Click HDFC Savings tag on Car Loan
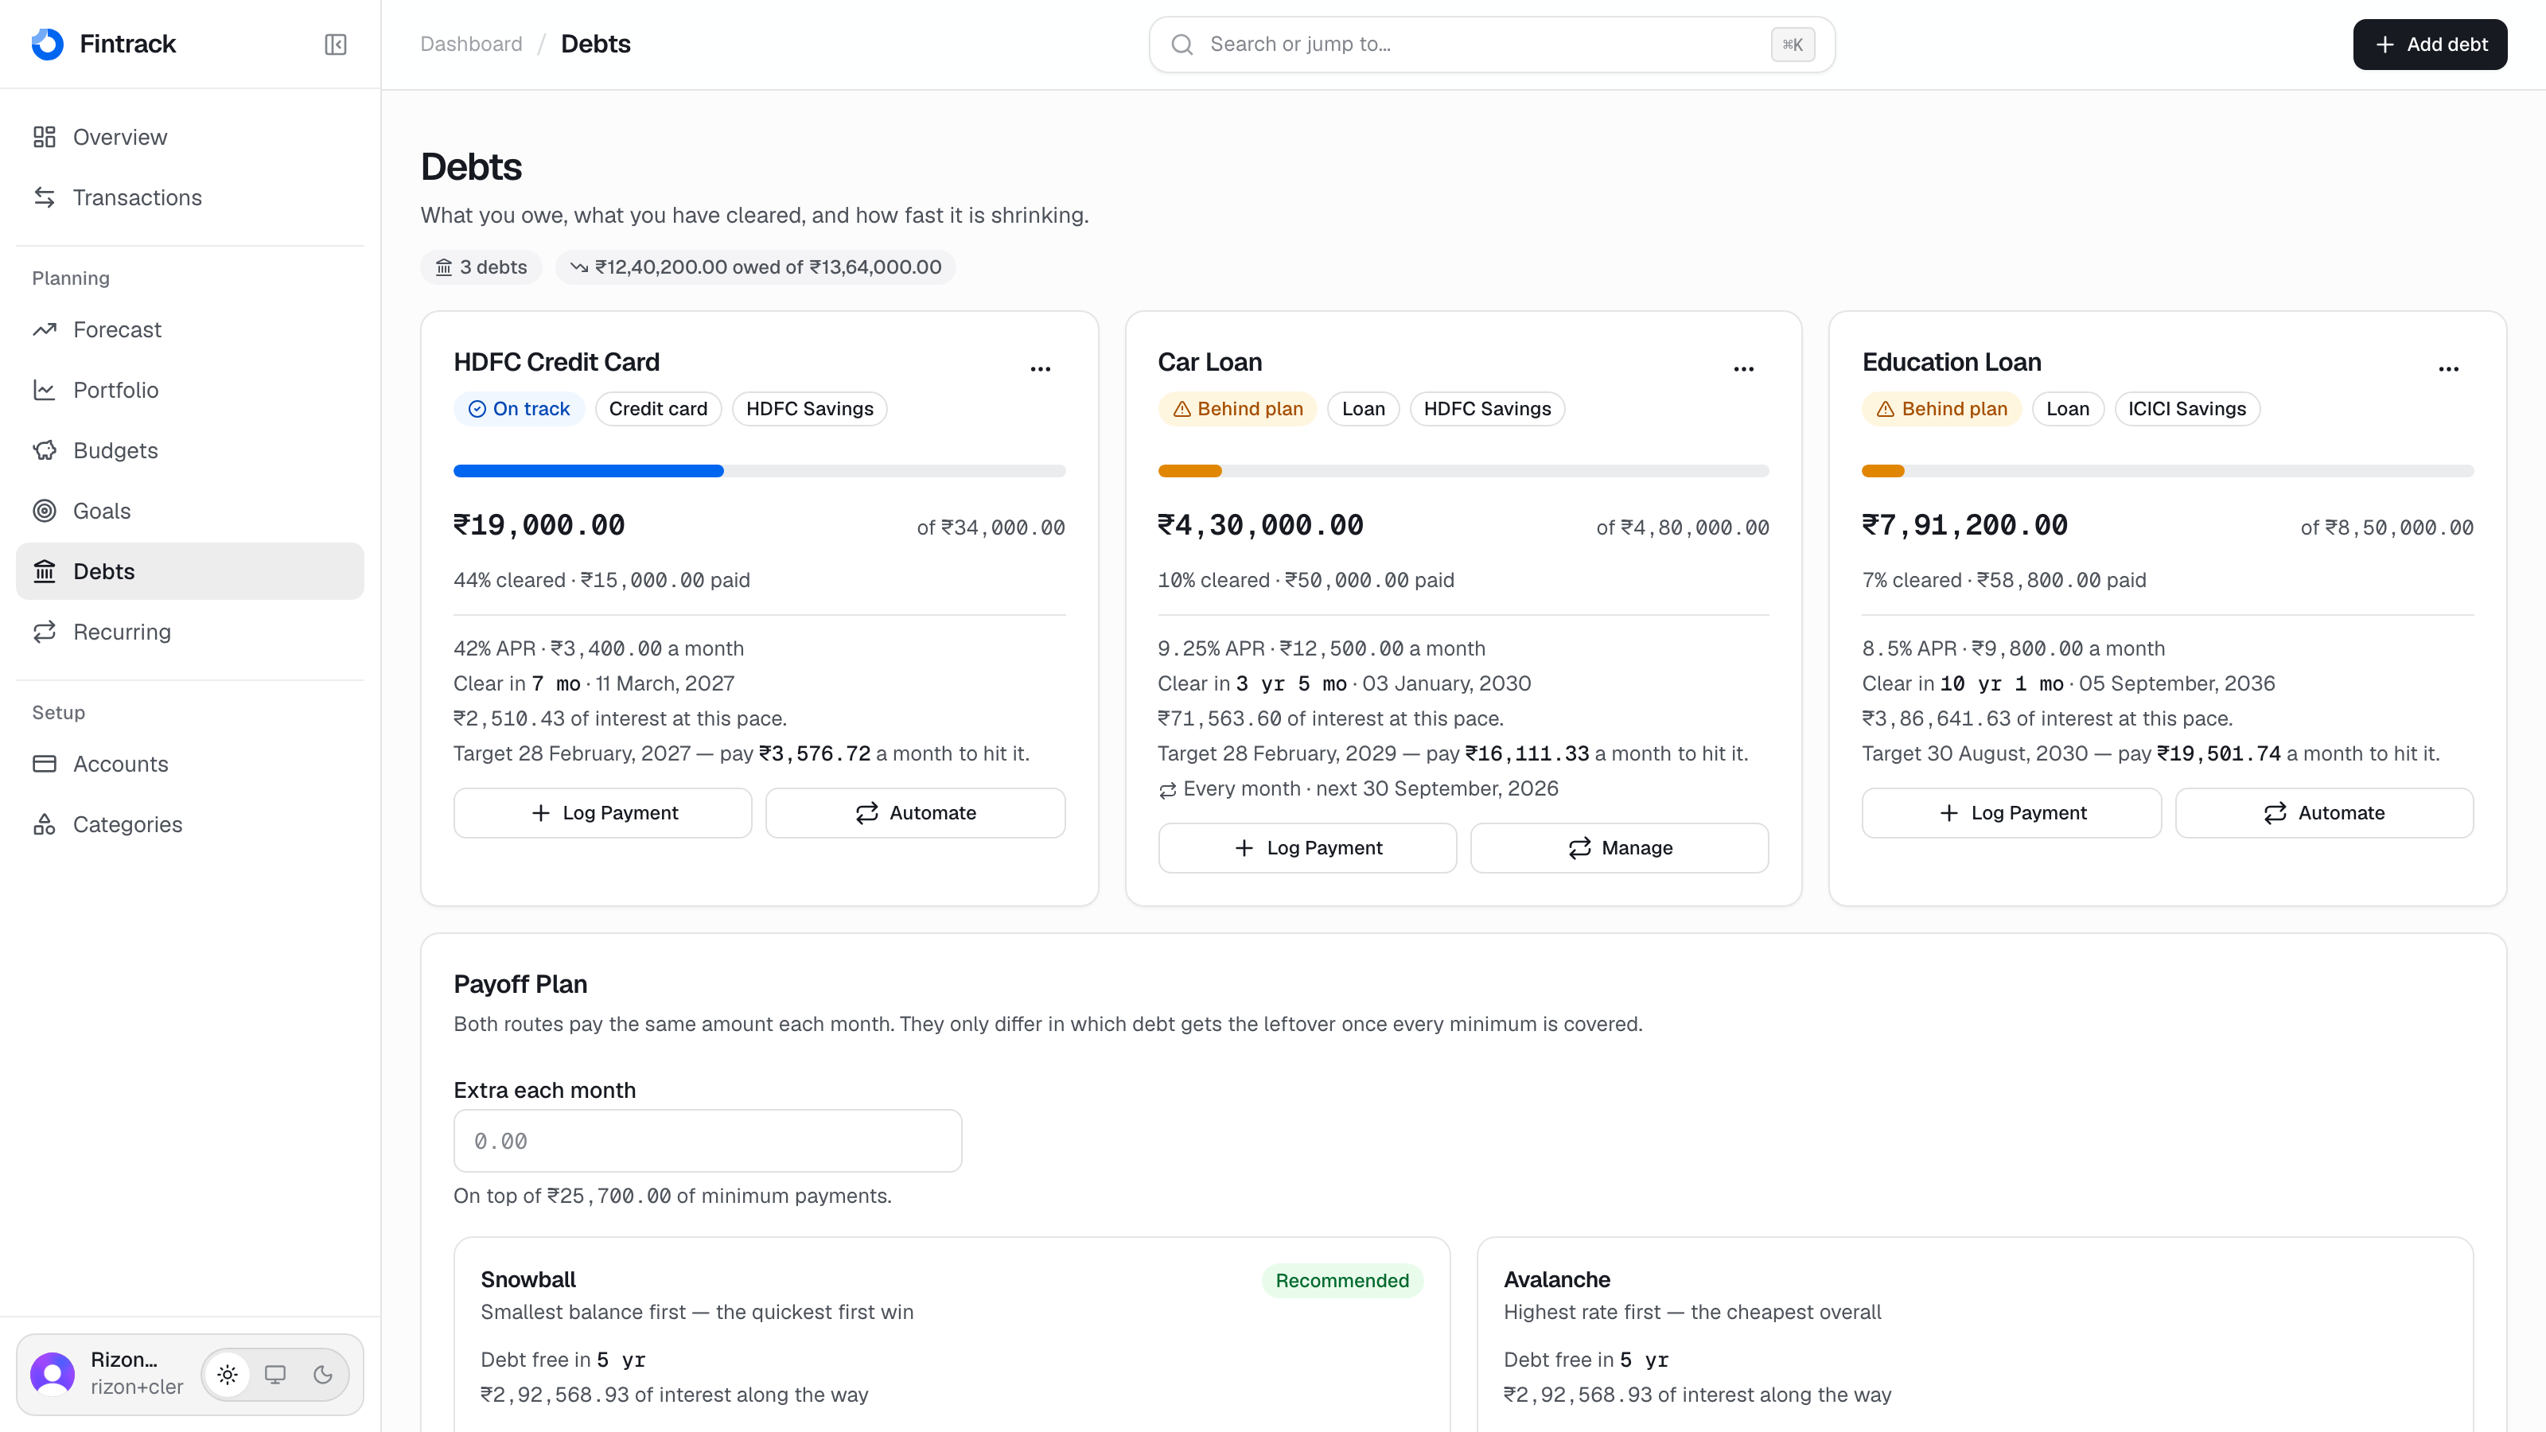Image resolution: width=2546 pixels, height=1432 pixels. (x=1488, y=409)
